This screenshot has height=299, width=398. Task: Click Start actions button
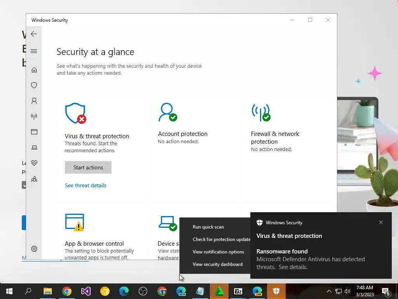88,167
